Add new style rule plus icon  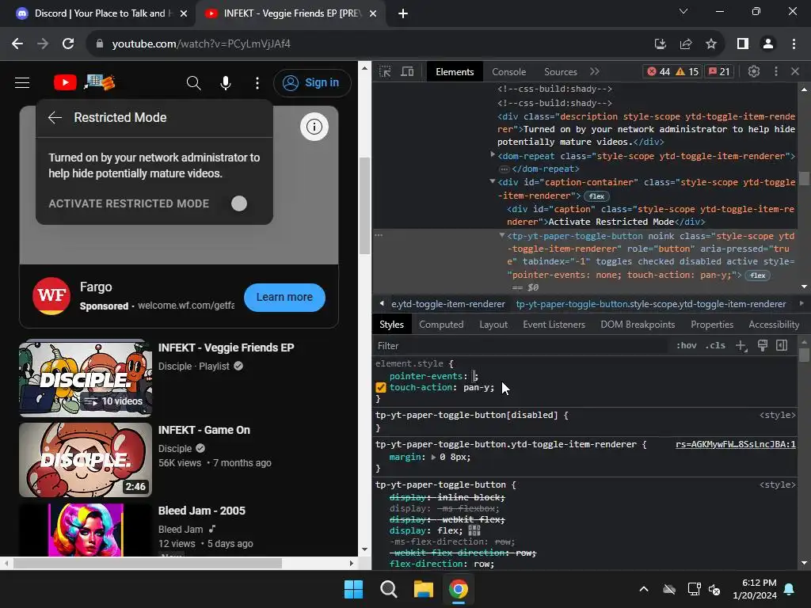click(x=741, y=346)
